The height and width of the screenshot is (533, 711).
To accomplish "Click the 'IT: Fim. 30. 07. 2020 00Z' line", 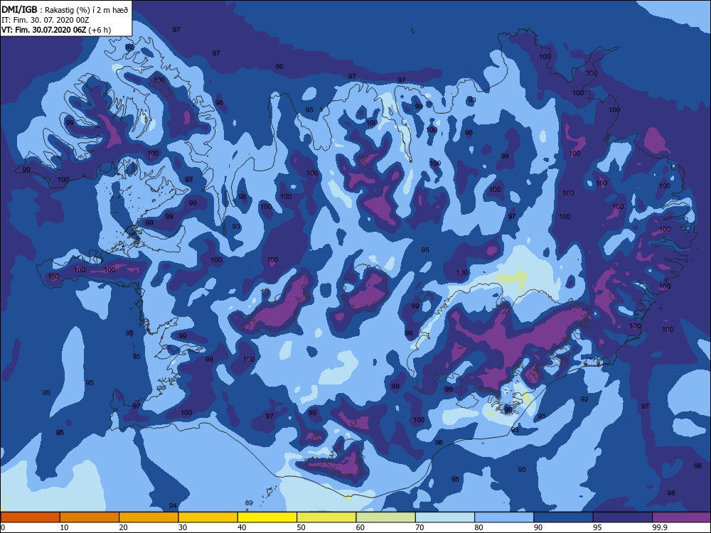I will pyautogui.click(x=46, y=21).
